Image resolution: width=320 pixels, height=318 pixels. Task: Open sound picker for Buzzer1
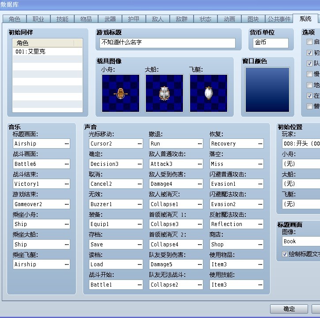click(140, 204)
